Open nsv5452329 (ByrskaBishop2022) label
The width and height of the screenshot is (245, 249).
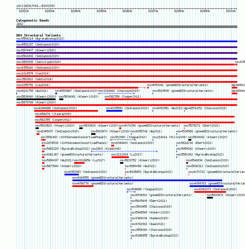click(x=66, y=149)
